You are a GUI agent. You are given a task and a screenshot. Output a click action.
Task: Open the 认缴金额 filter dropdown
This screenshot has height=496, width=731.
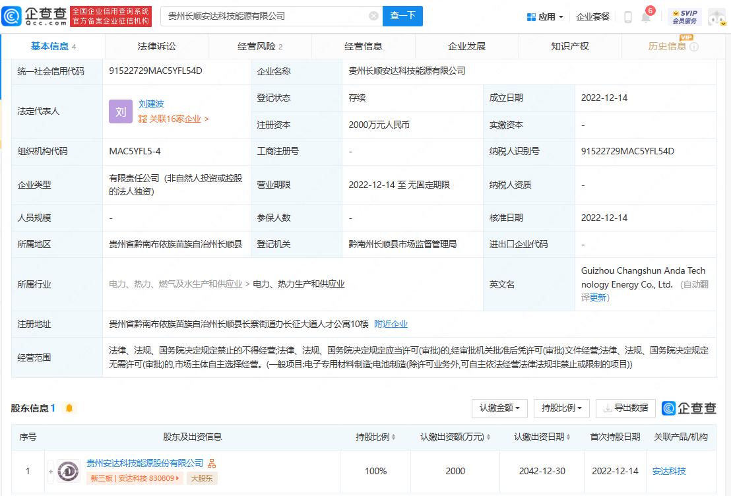pos(499,408)
